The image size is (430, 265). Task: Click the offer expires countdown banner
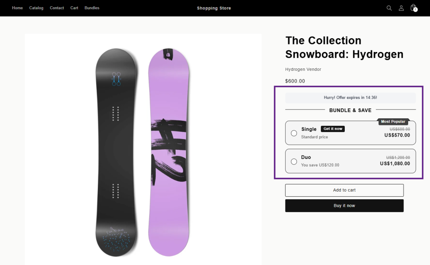click(x=351, y=98)
